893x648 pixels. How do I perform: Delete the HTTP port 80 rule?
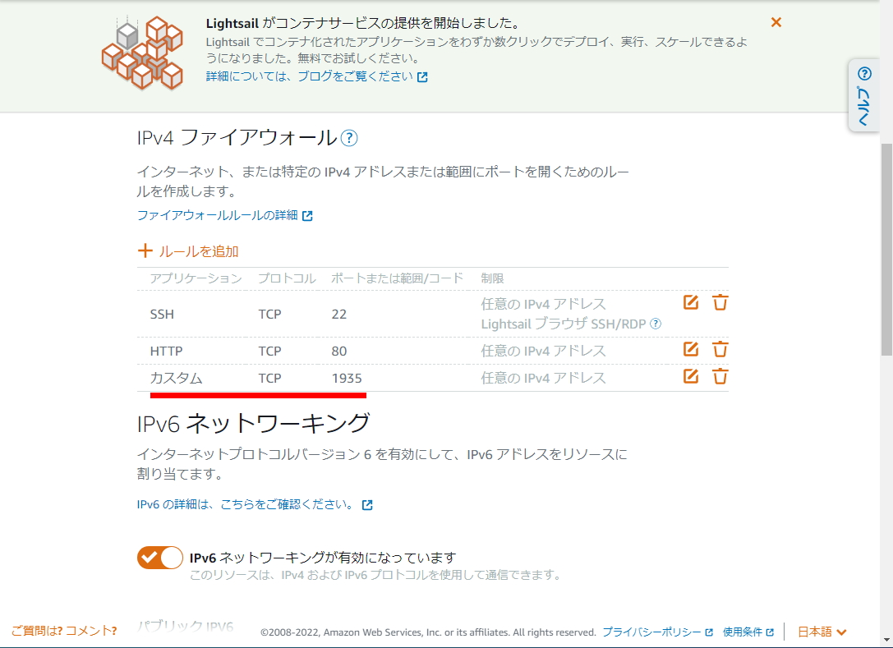pyautogui.click(x=720, y=349)
